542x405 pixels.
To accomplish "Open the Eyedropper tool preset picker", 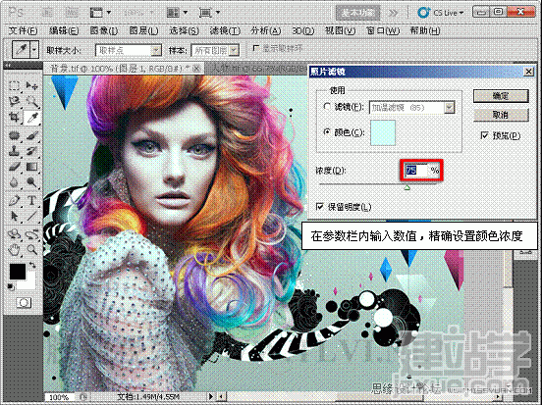I will 34,49.
